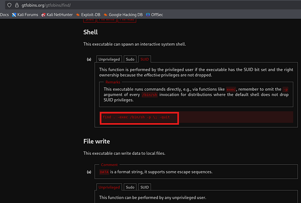This screenshot has width=301, height=203.
Task: Open the Docs bookmark
Action: pyautogui.click(x=4, y=15)
